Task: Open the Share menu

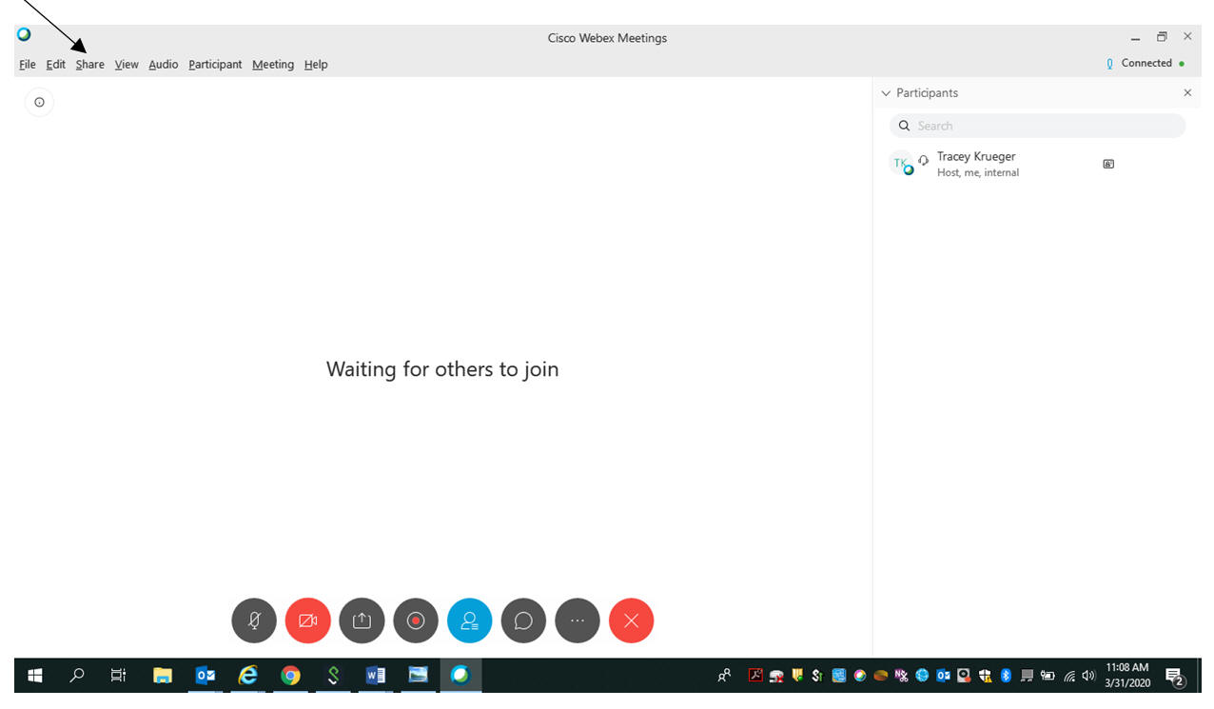Action: tap(89, 65)
